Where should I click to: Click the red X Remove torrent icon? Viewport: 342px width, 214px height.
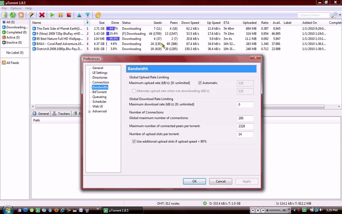coord(42,15)
